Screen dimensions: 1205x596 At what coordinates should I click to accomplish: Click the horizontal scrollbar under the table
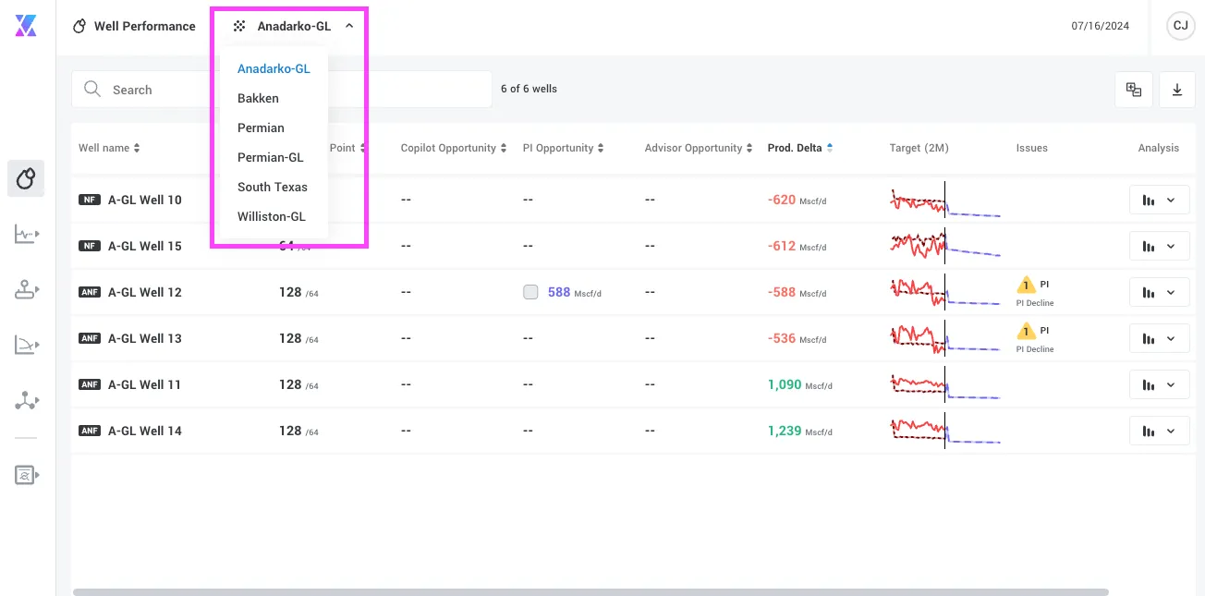coord(590,592)
